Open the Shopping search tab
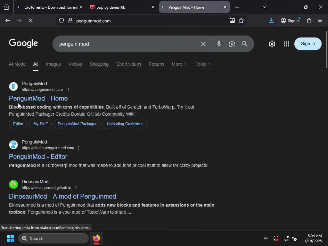Image resolution: width=328 pixels, height=246 pixels. (x=99, y=64)
